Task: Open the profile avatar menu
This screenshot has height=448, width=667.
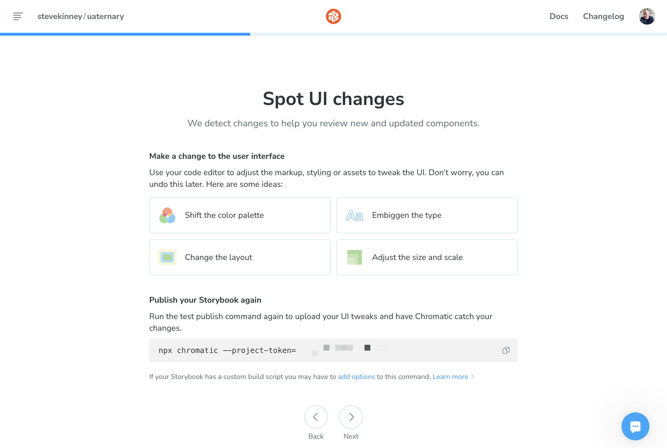Action: 647,16
